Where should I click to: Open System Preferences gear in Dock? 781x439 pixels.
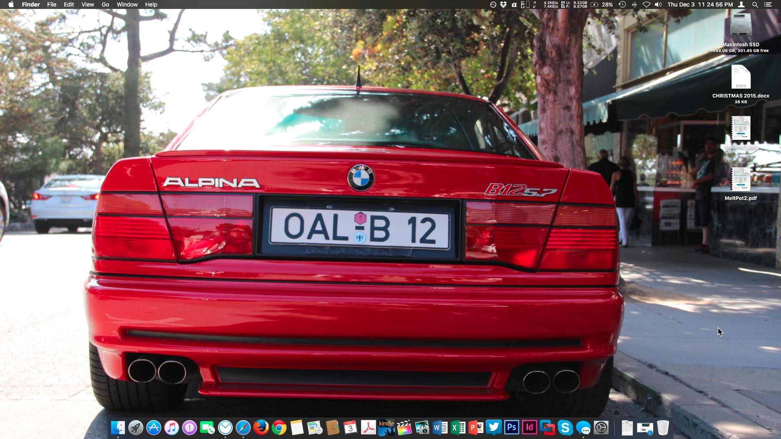point(601,428)
